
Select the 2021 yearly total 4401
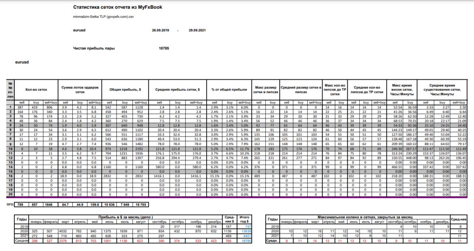[x=247, y=236]
